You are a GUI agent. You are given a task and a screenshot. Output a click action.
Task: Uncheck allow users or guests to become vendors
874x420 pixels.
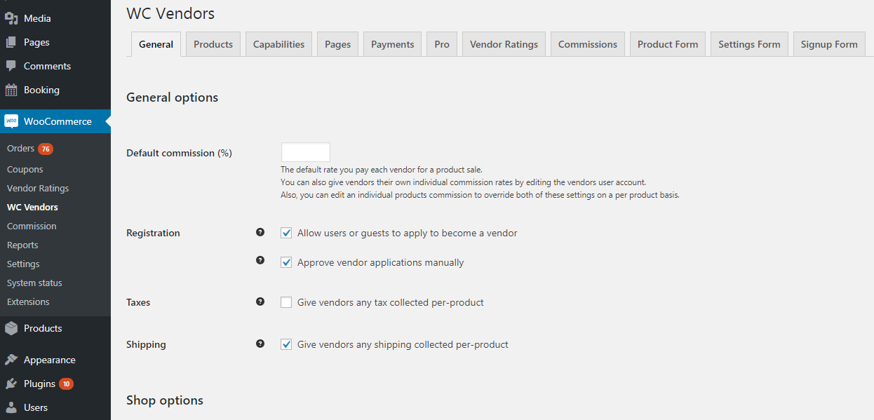point(286,232)
